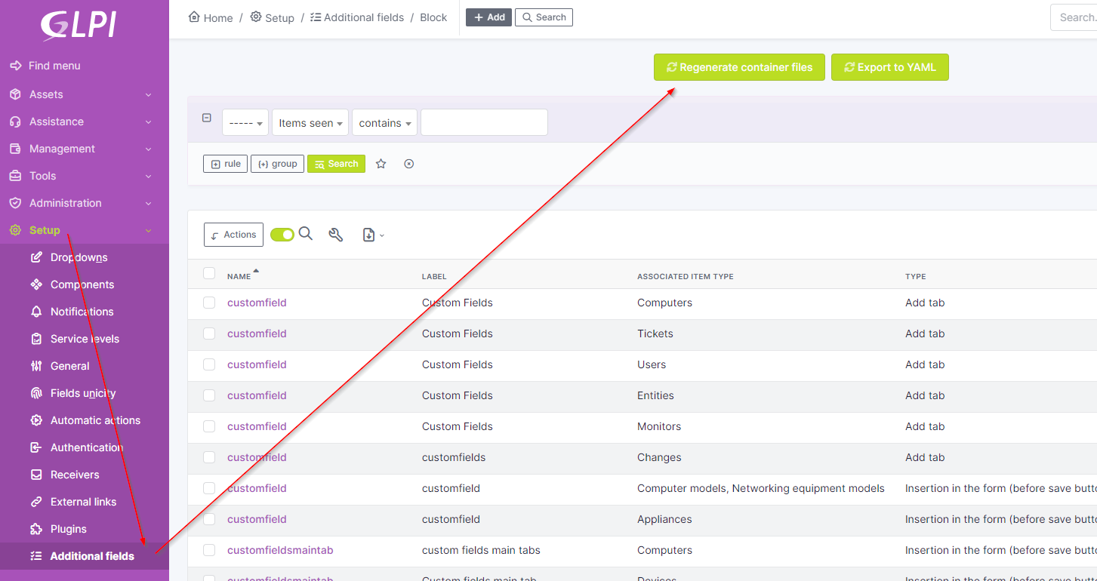This screenshot has height=581, width=1097.
Task: Navigate to Home via the breadcrumb
Action: coord(210,17)
